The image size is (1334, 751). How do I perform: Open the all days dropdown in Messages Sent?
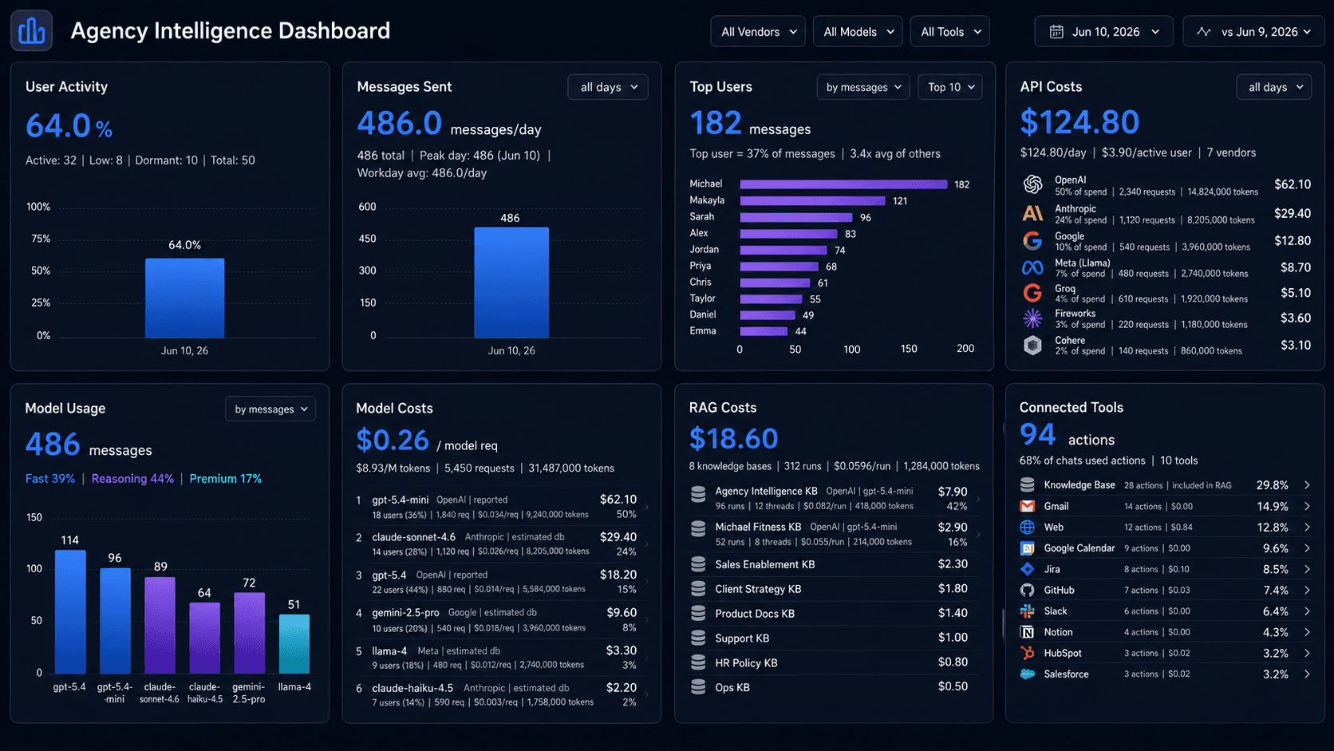click(x=608, y=87)
